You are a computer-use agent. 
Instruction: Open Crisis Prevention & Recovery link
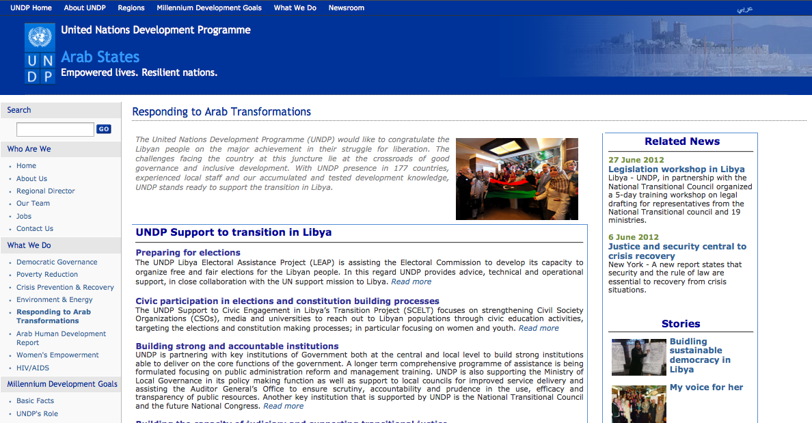click(65, 287)
